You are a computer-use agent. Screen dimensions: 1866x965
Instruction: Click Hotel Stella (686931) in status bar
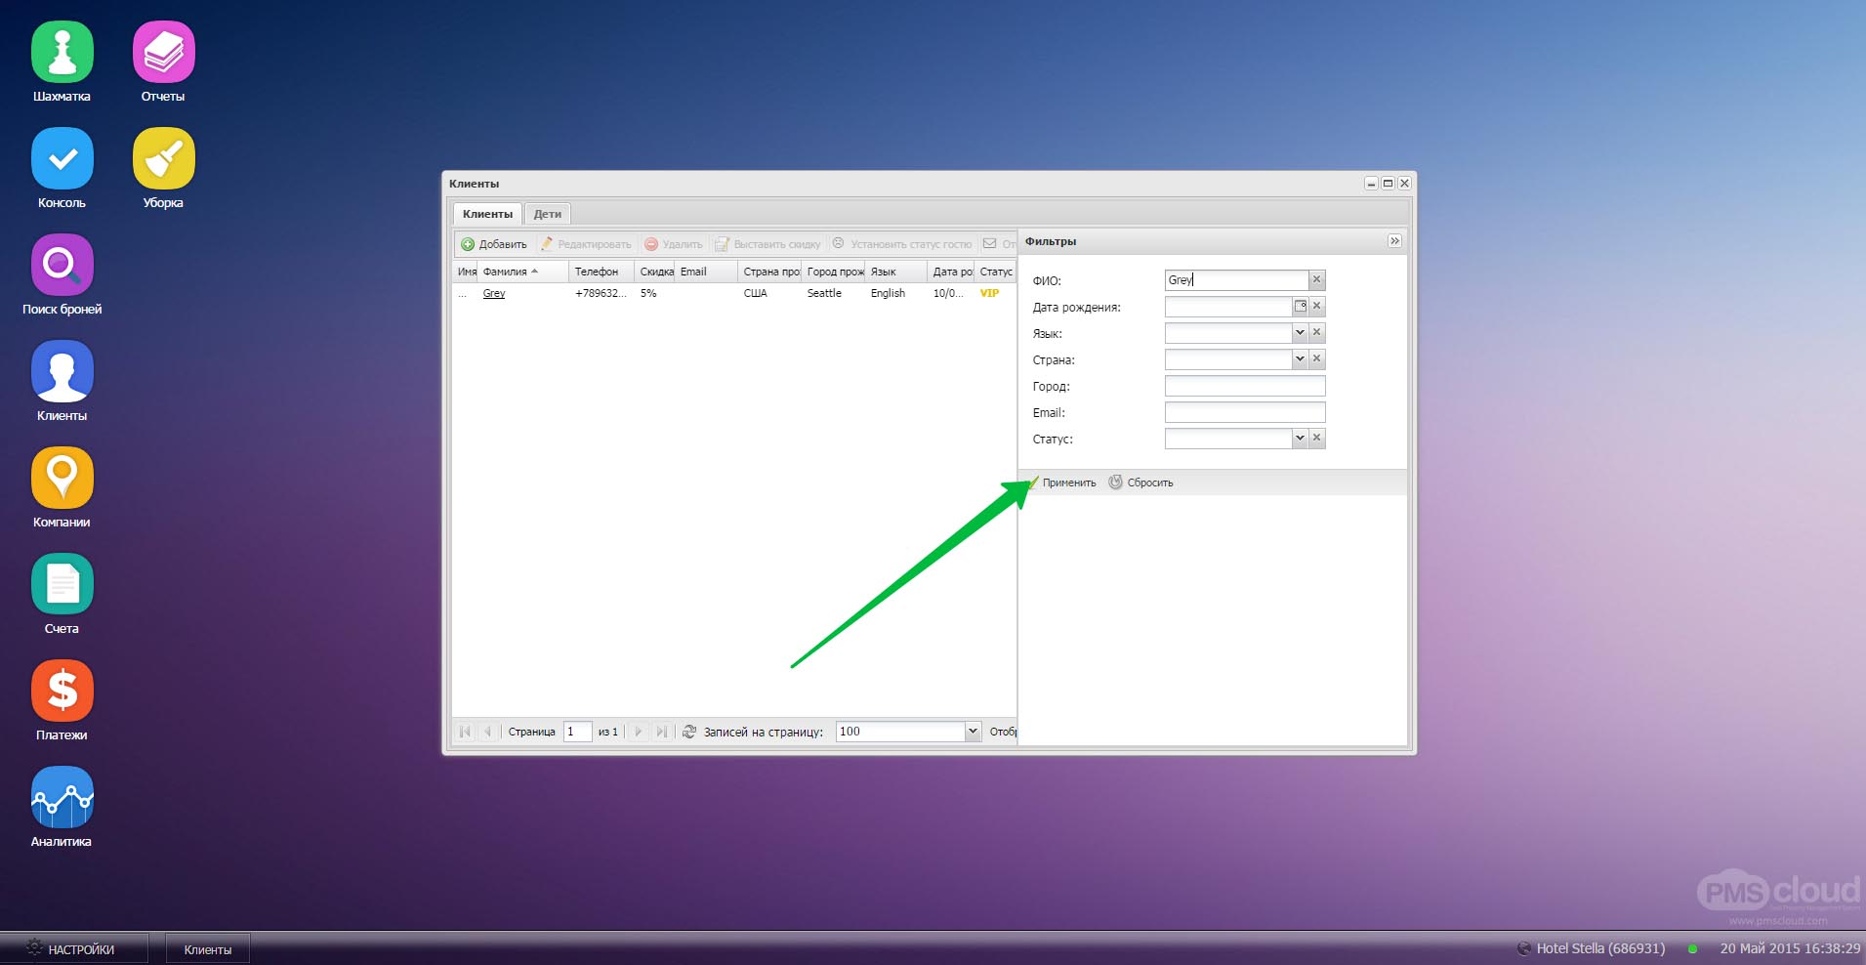(1600, 948)
